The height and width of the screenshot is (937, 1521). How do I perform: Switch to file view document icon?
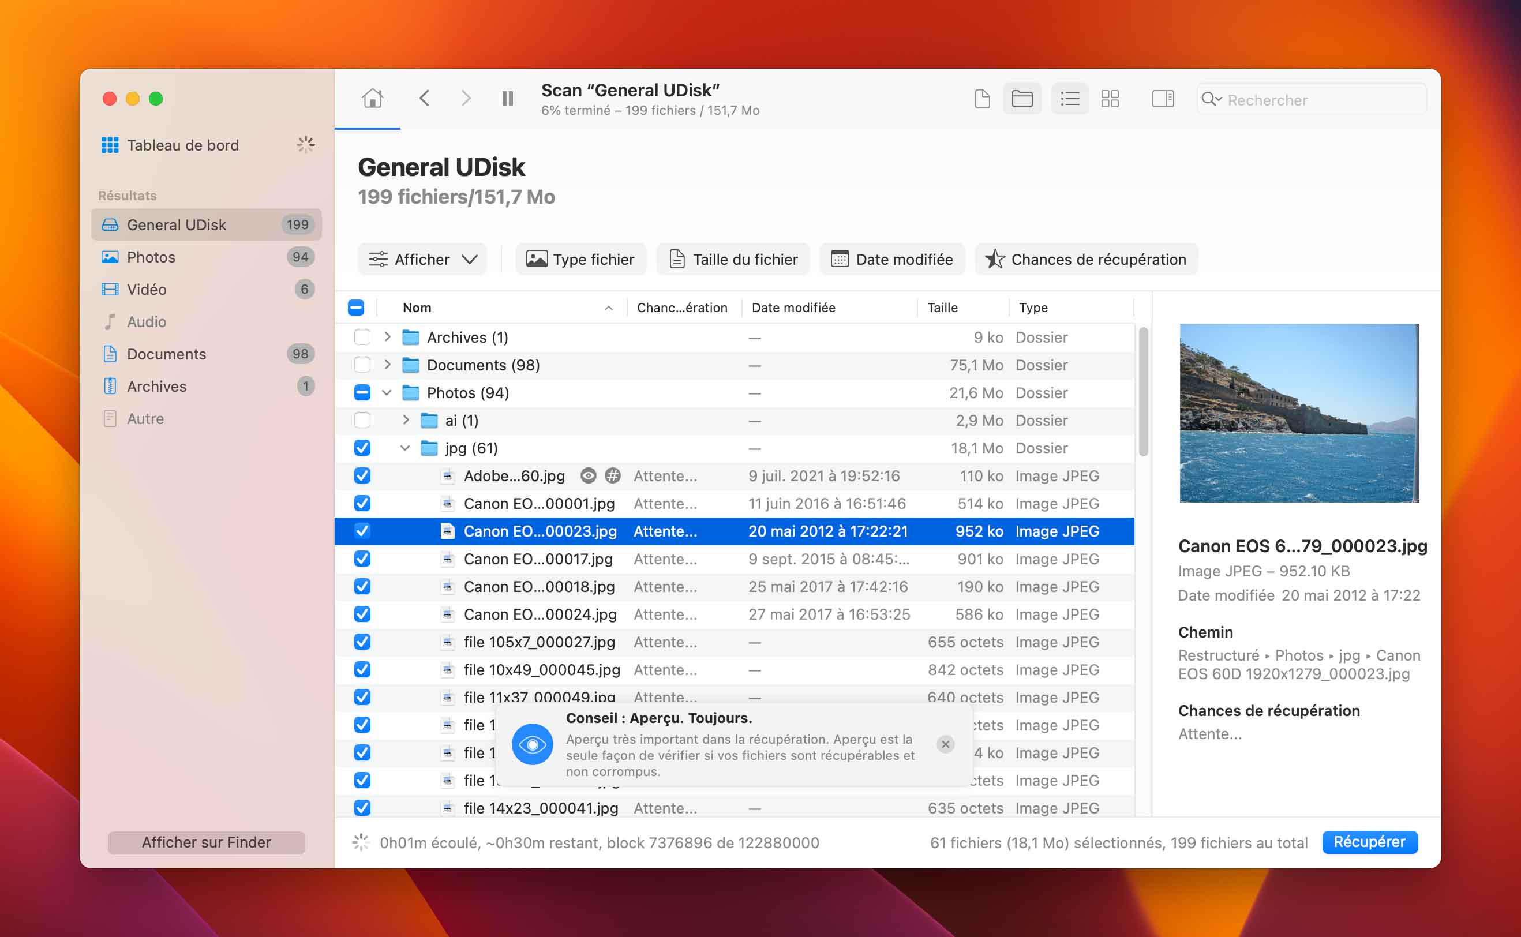pyautogui.click(x=982, y=99)
